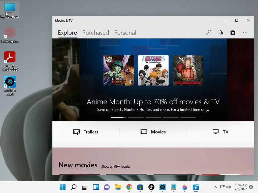This screenshot has height=193, width=258.
Task: Open the TV category
Action: pyautogui.click(x=220, y=132)
